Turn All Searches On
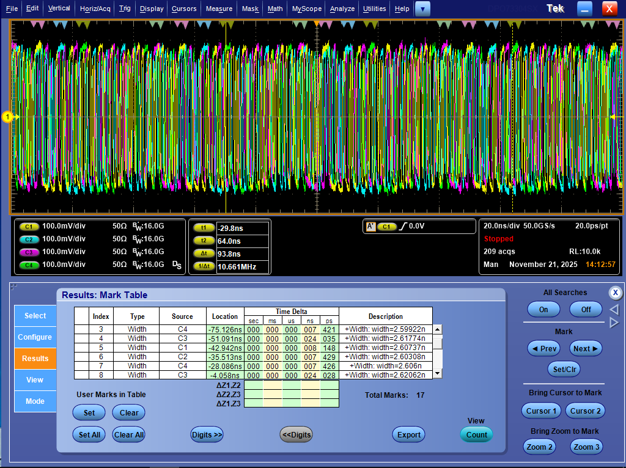The width and height of the screenshot is (626, 468). pyautogui.click(x=542, y=309)
